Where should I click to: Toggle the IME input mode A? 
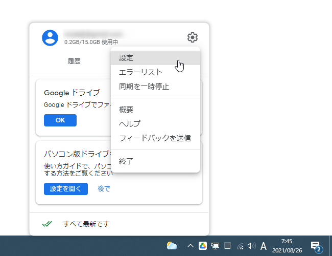click(x=264, y=246)
